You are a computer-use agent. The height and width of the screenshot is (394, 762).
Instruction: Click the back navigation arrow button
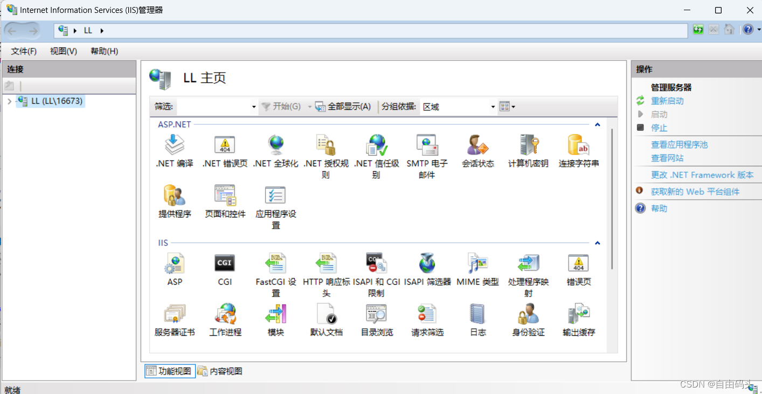[12, 31]
